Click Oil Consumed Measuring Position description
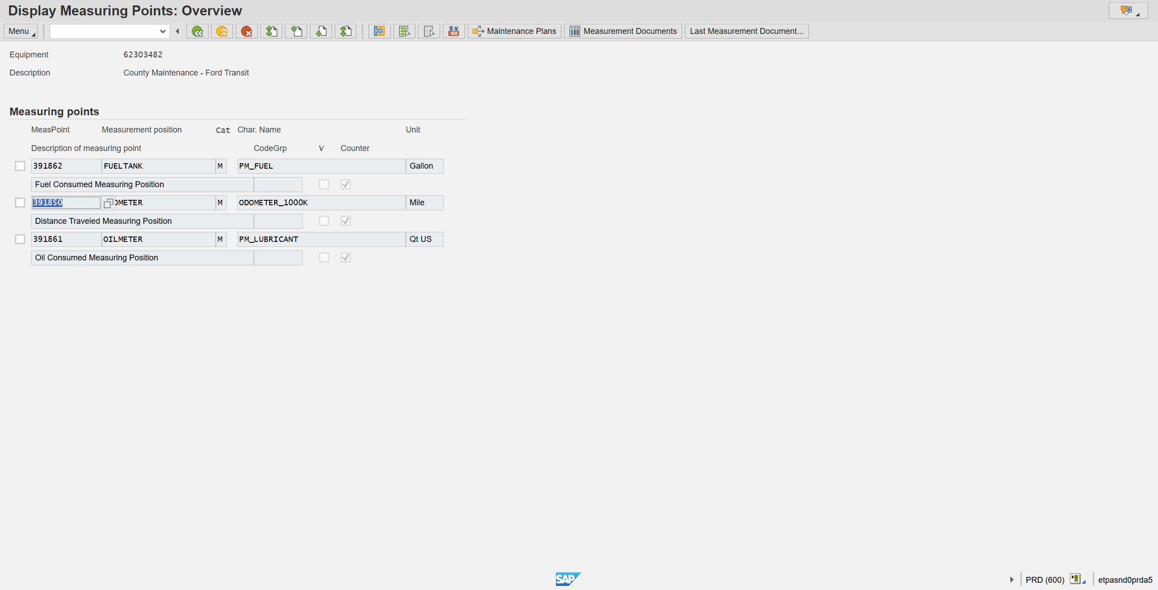 142,258
